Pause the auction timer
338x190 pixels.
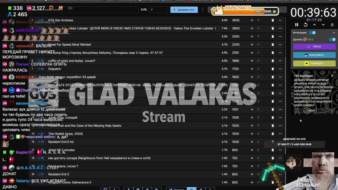pos(297,25)
